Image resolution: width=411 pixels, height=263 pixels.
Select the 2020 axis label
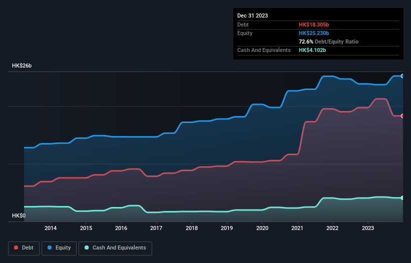(262, 228)
